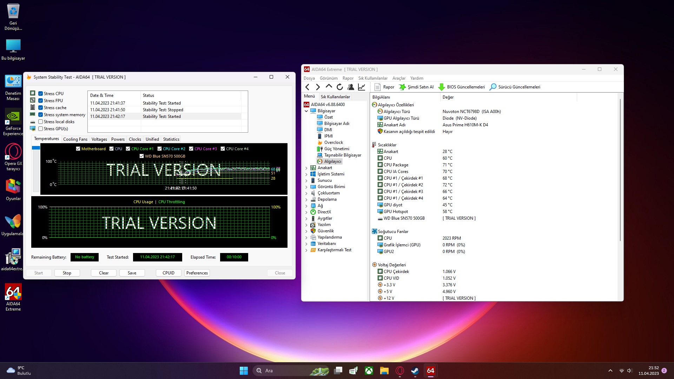Viewport: 674px width, 379px height.
Task: Show hidden system tray icons
Action: [610, 371]
